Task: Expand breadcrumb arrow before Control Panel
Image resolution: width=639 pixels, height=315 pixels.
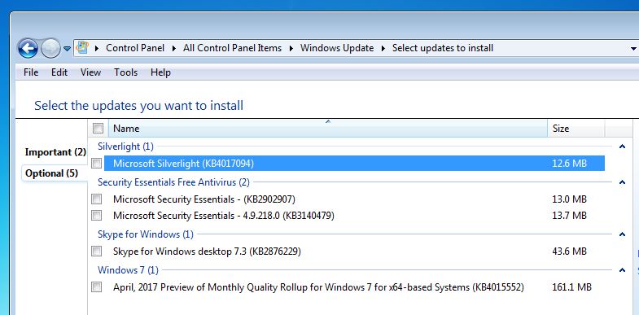Action: (x=97, y=49)
